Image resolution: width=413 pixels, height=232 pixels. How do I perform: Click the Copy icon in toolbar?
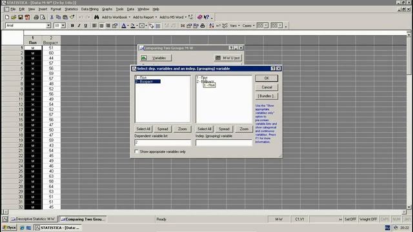58,17
